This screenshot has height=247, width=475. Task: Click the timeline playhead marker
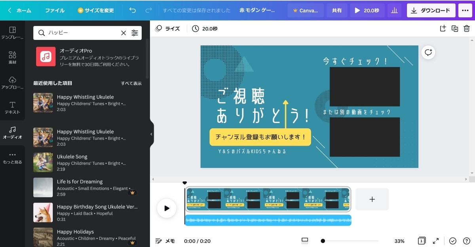(184, 183)
